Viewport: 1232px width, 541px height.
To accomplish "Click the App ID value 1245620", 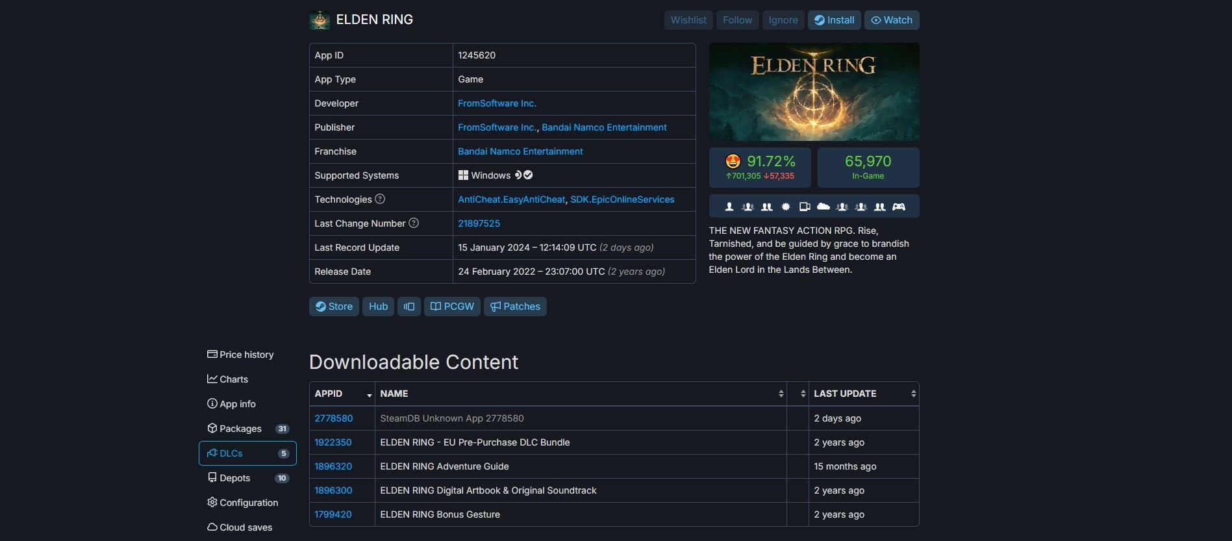I will [477, 55].
